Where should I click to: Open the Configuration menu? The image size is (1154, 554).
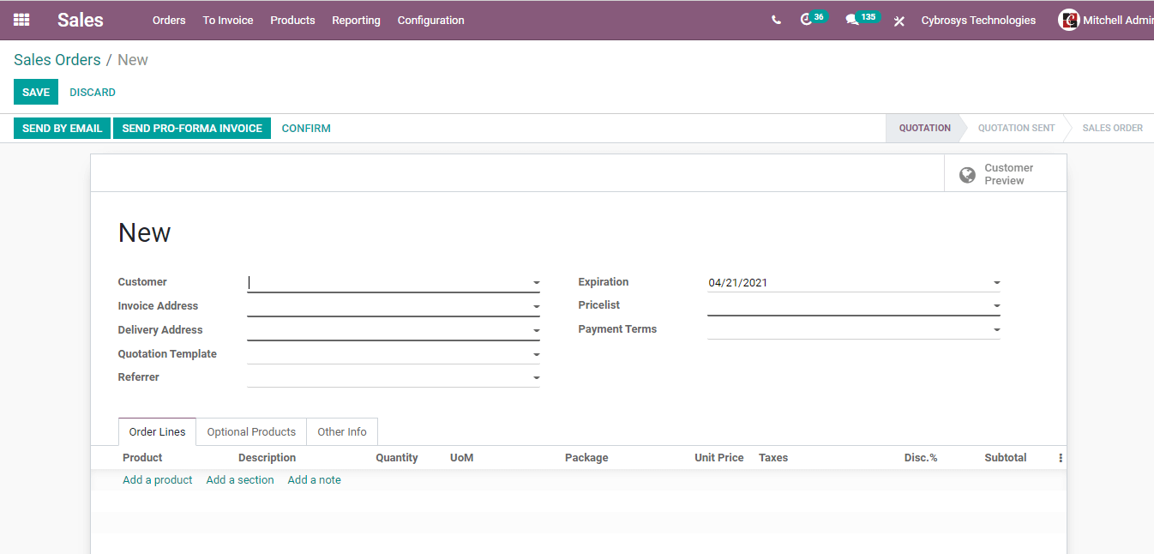point(430,20)
